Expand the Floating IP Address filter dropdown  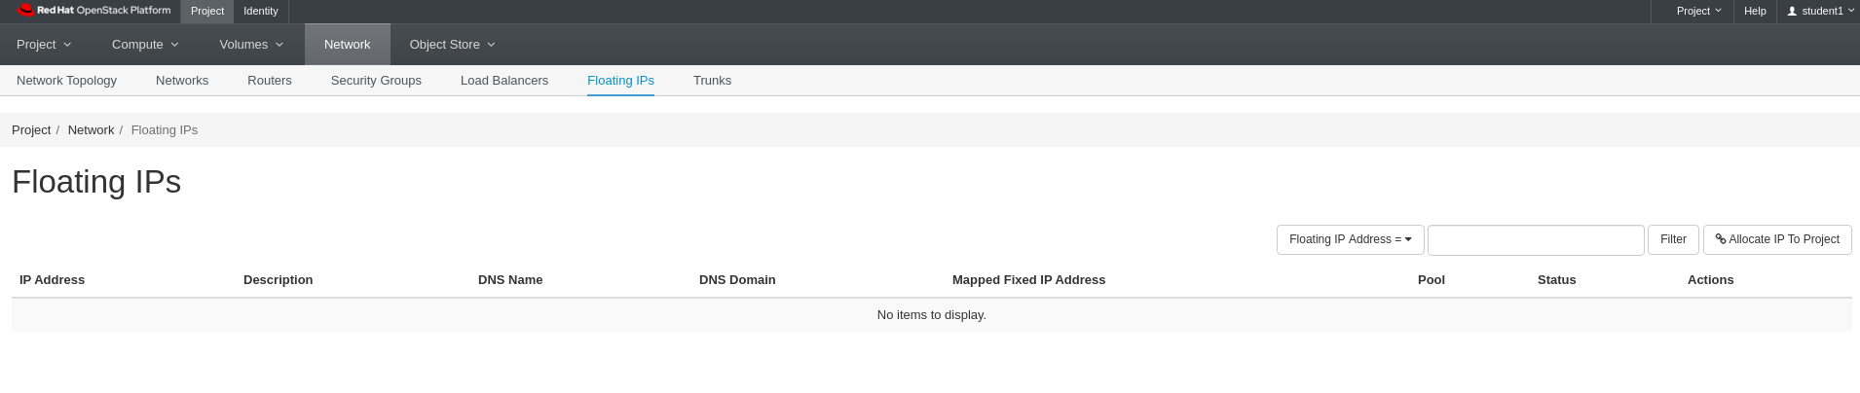click(x=1350, y=239)
